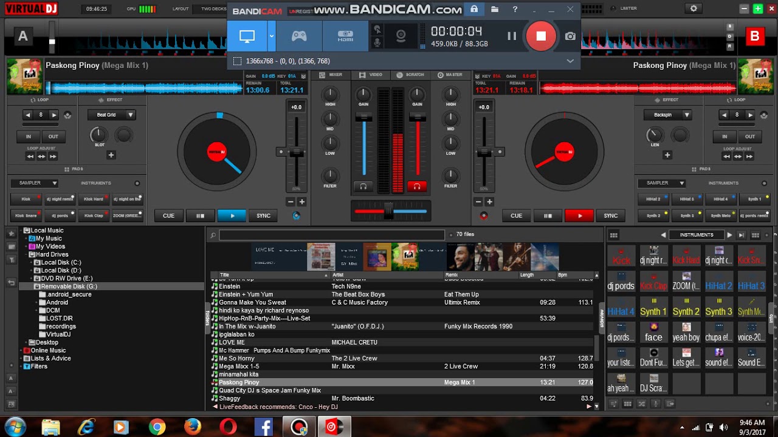The height and width of the screenshot is (437, 778).
Task: Trigger the Synth 1 sampler pad
Action: [653, 307]
